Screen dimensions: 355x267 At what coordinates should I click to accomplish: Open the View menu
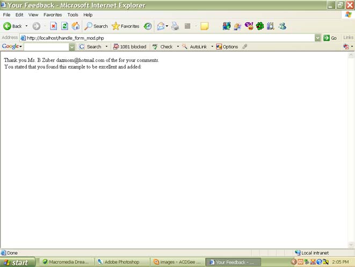click(x=33, y=15)
